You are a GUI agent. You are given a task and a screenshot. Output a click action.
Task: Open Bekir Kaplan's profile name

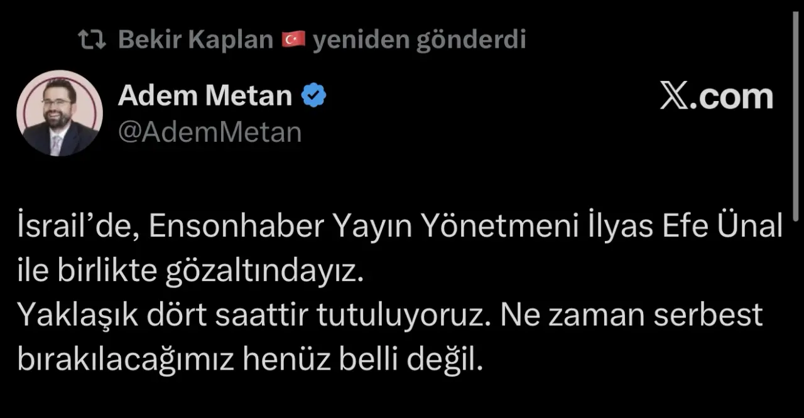pyautogui.click(x=195, y=41)
